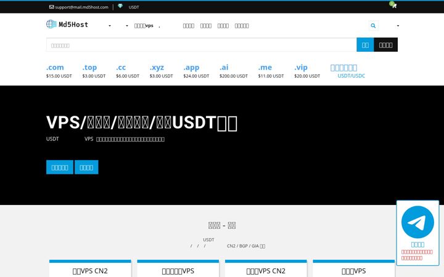Open the shopping cart icon

pos(394,6)
